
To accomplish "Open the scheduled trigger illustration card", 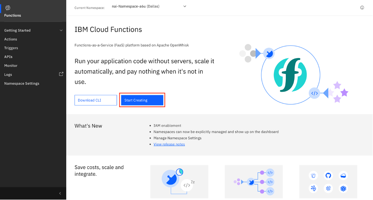I will [x=179, y=182].
